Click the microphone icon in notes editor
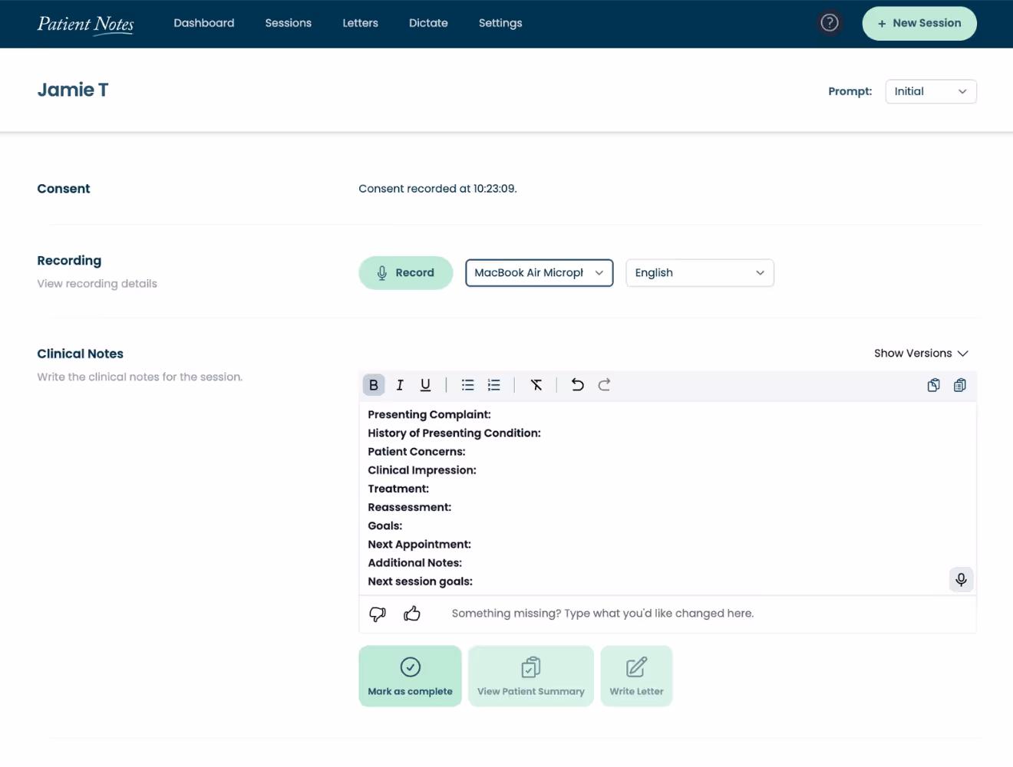 pos(961,579)
